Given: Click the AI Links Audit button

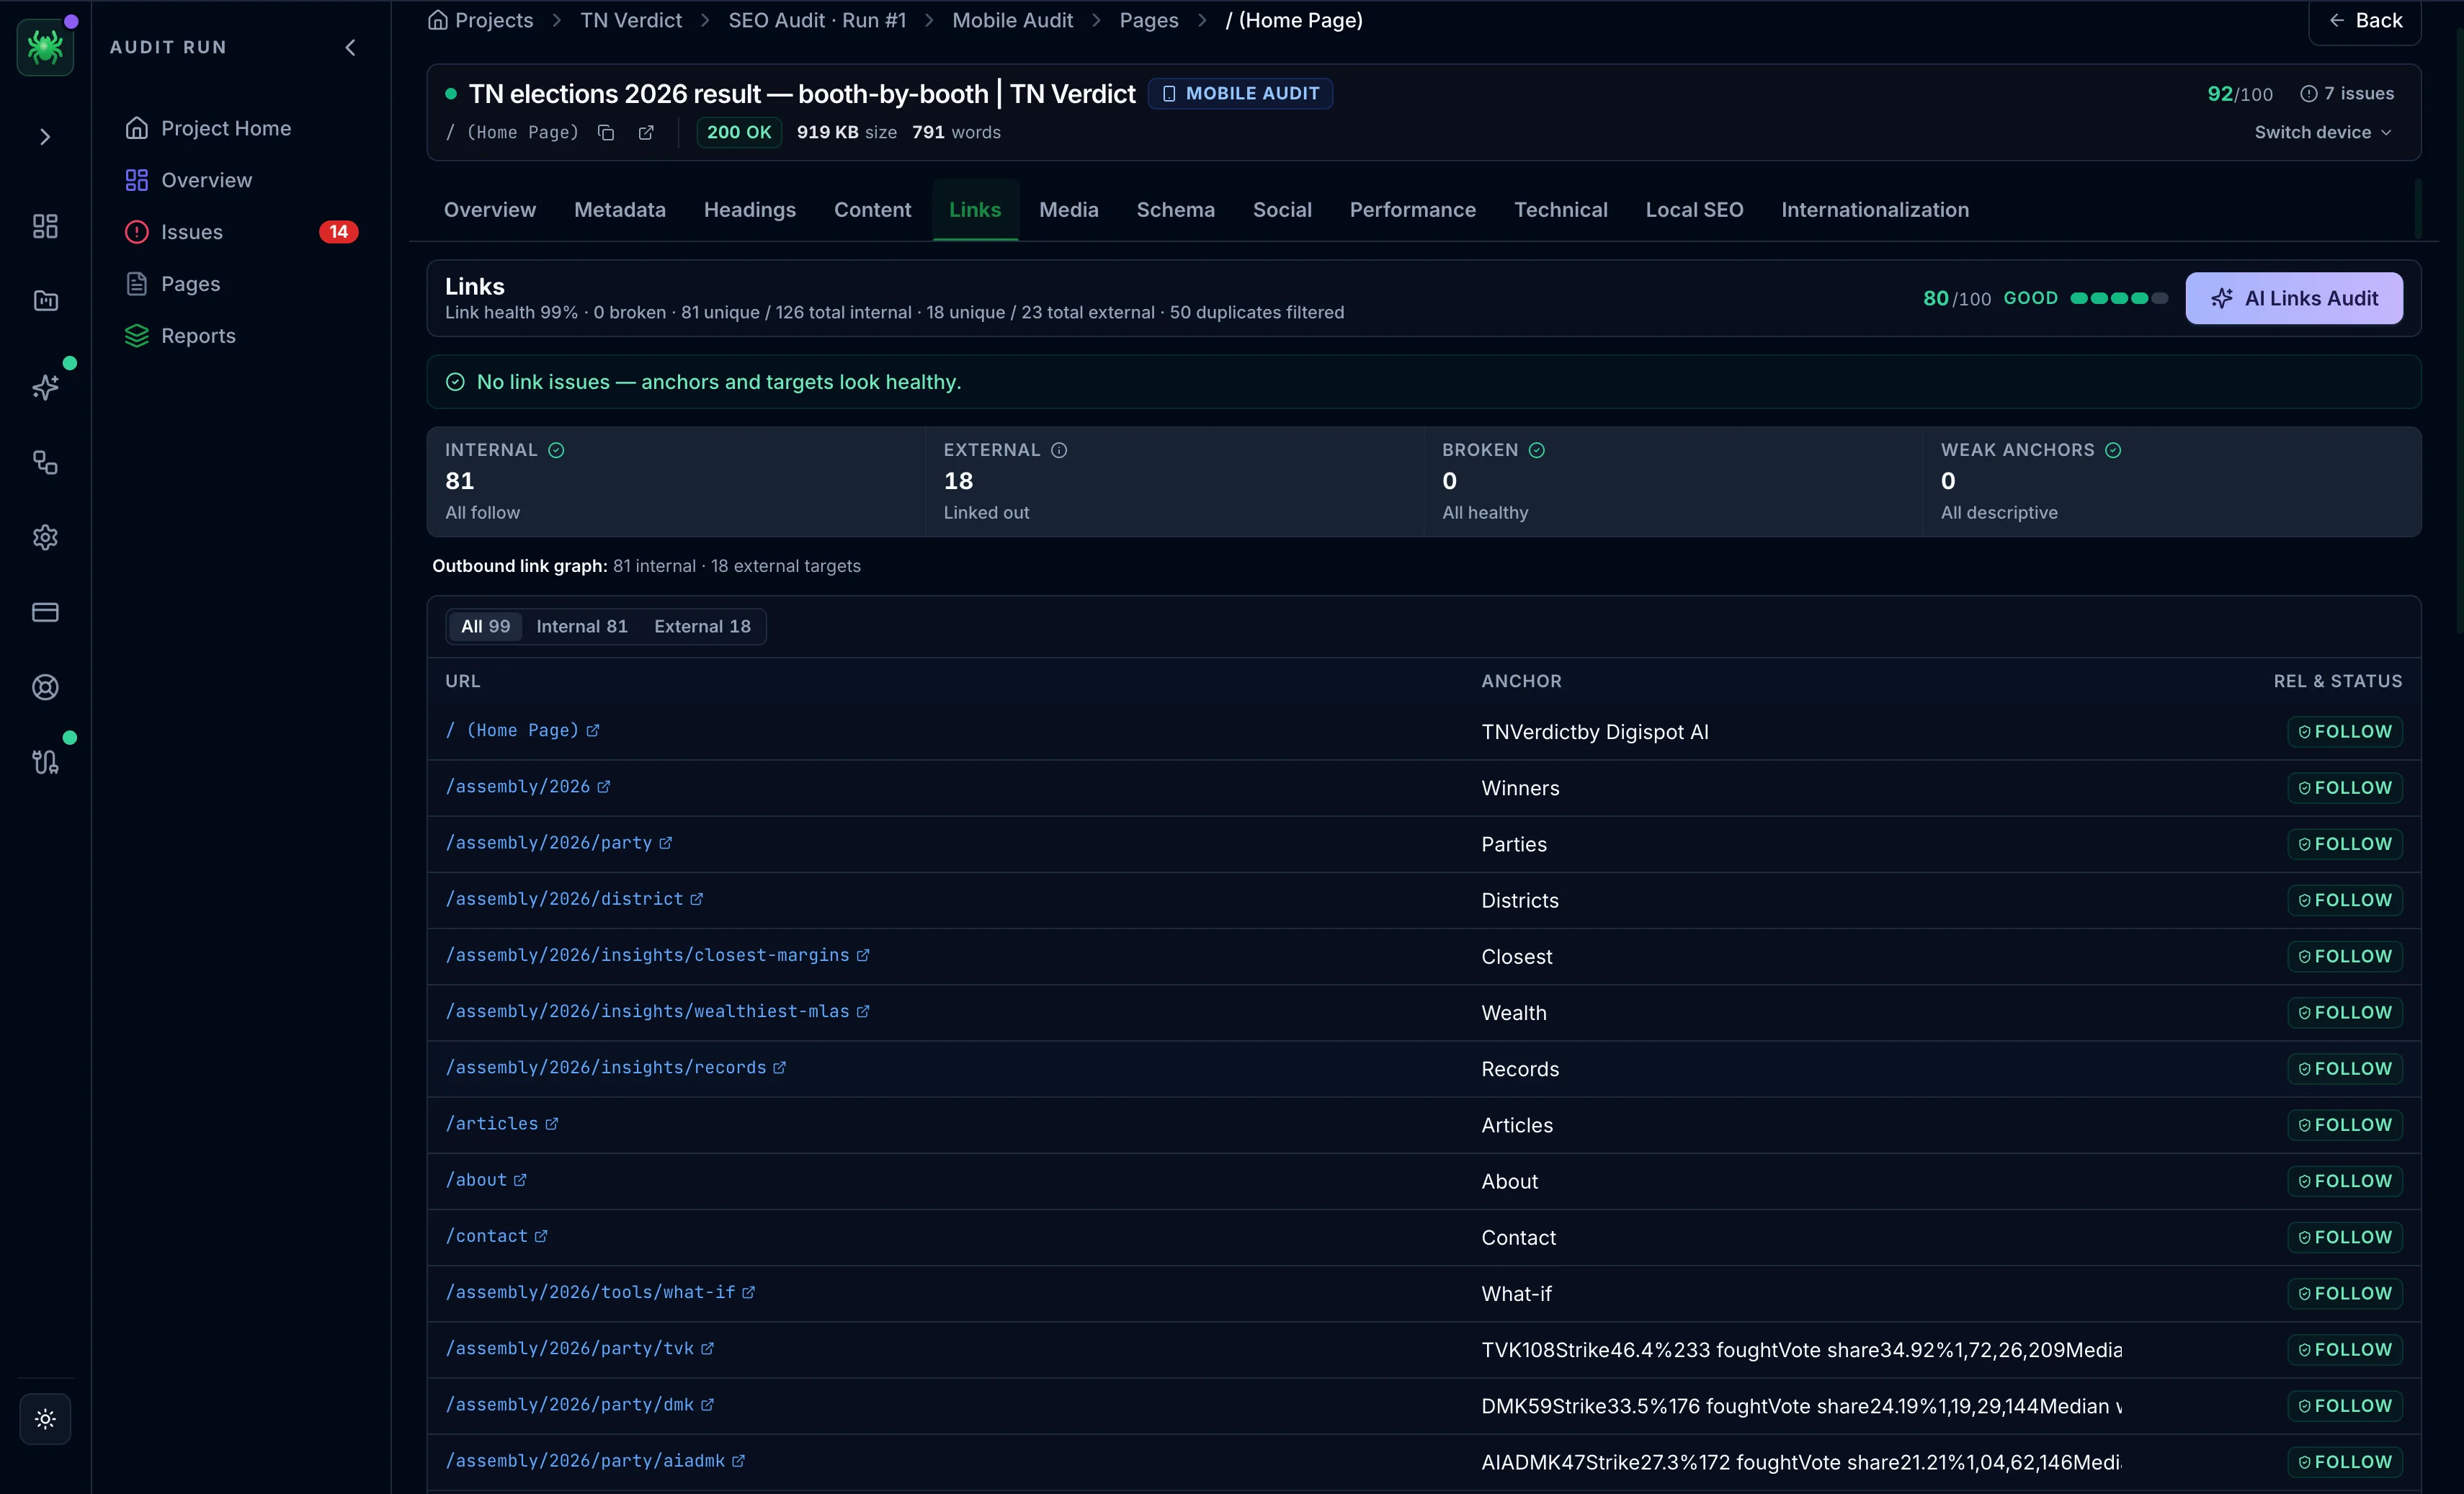Looking at the screenshot, I should pos(2294,298).
